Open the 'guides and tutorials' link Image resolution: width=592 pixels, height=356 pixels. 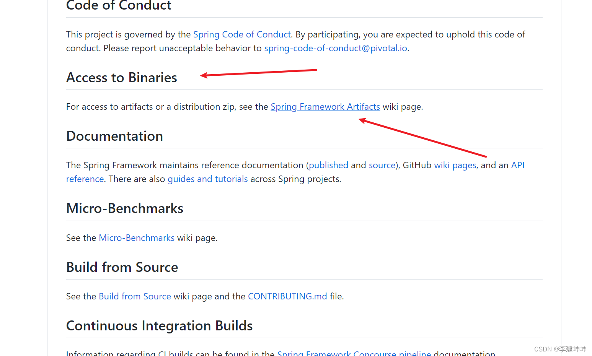point(208,179)
